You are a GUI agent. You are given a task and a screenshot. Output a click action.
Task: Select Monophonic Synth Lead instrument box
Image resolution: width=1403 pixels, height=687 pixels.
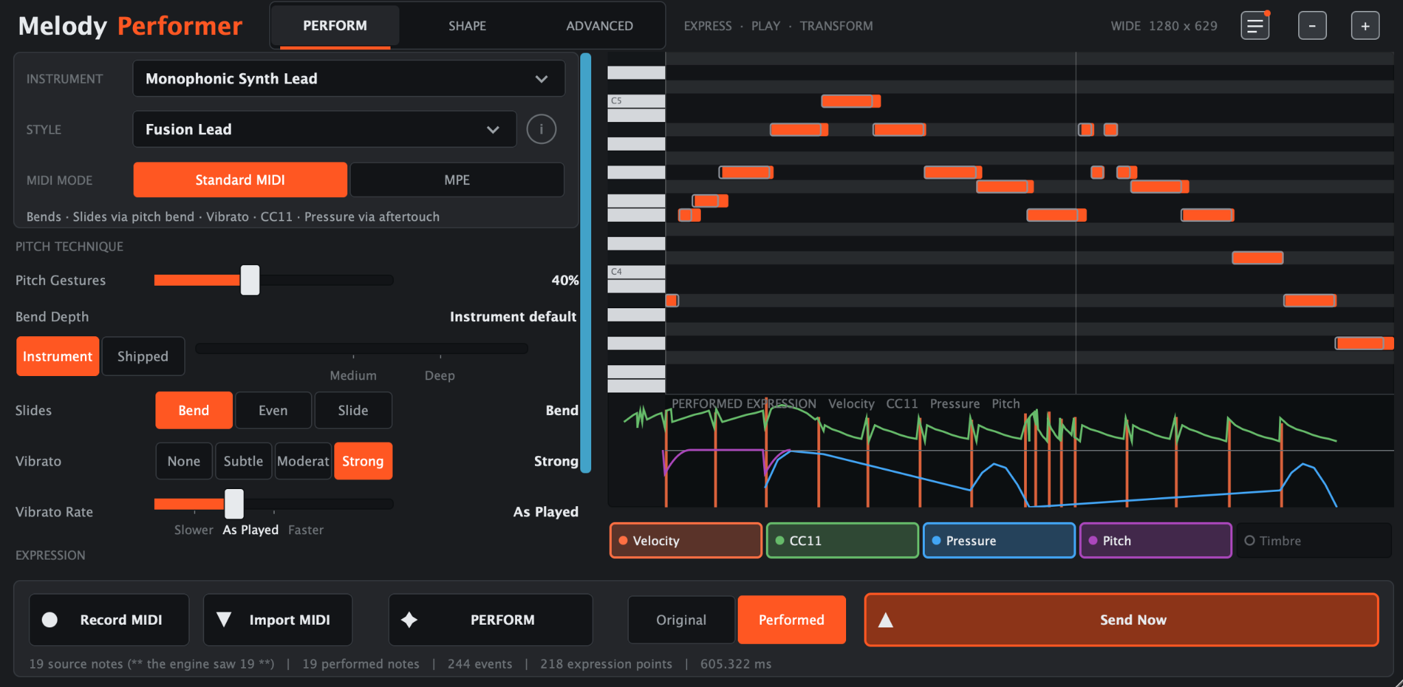point(349,79)
